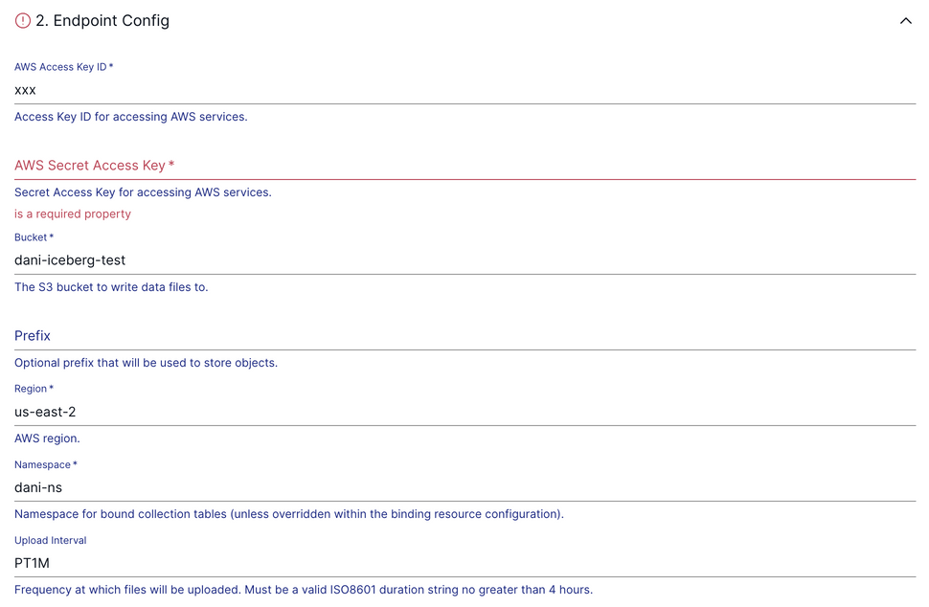This screenshot has width=929, height=607.
Task: Select the Bucket field containing dani-iceberg-test
Action: [464, 260]
